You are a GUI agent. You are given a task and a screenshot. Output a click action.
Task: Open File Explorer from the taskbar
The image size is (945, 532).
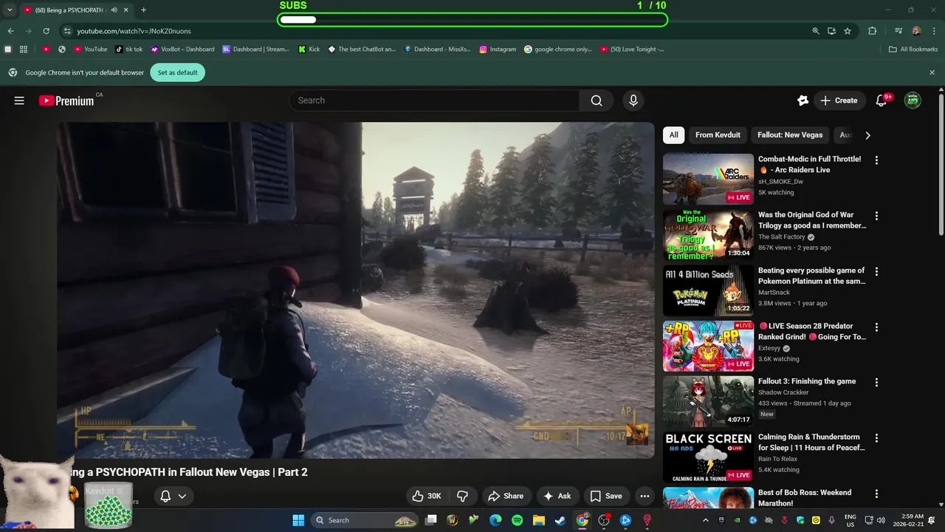point(539,520)
